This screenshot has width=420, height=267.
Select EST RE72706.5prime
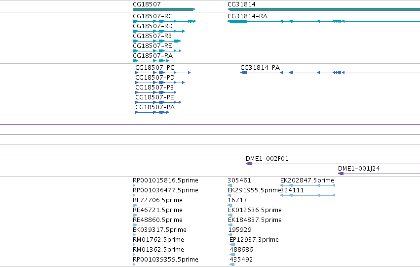(x=157, y=200)
